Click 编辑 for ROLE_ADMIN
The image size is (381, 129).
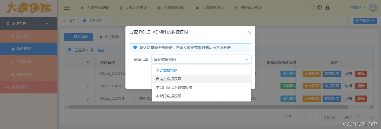[348, 99]
